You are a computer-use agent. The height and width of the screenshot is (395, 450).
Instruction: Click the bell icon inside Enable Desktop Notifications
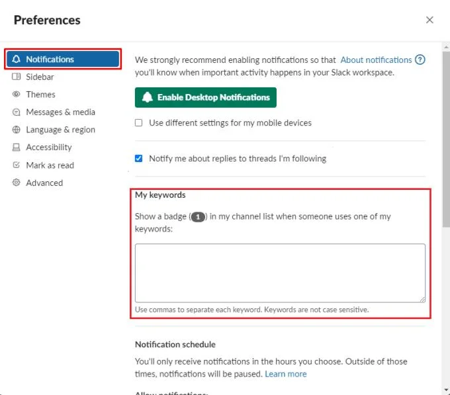[147, 97]
